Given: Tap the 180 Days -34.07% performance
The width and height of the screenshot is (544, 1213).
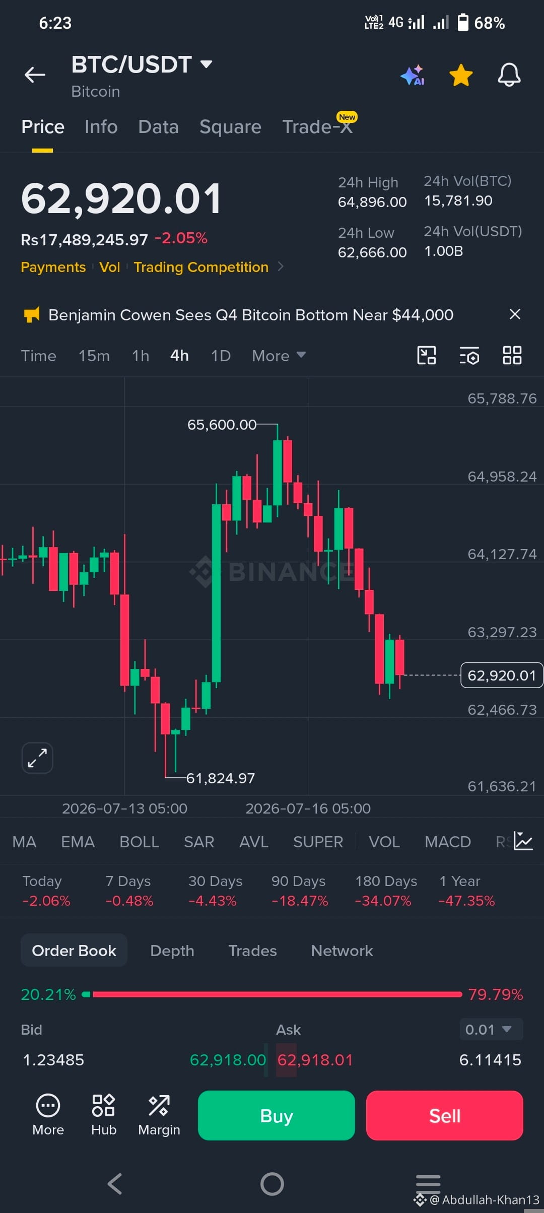Looking at the screenshot, I should pyautogui.click(x=386, y=891).
